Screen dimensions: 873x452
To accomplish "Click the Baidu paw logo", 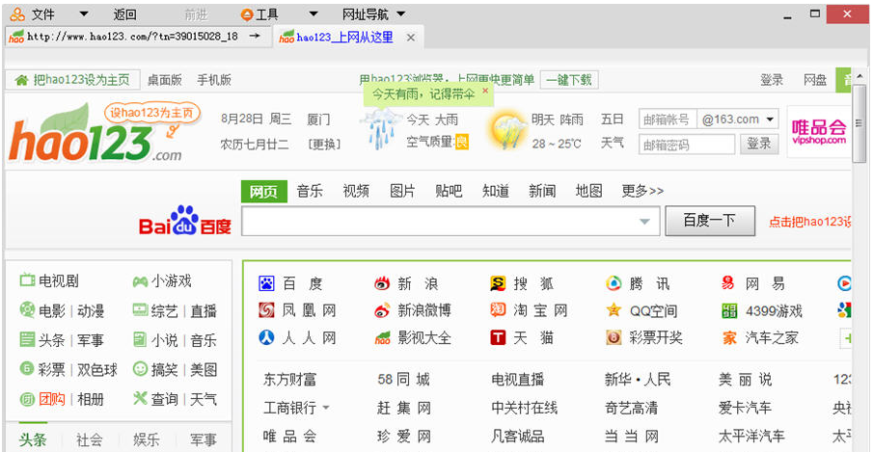I will point(184,220).
